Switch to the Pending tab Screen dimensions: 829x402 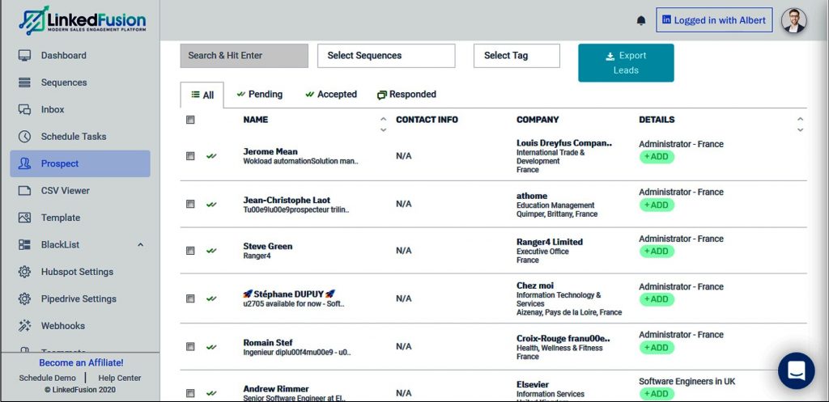point(260,95)
